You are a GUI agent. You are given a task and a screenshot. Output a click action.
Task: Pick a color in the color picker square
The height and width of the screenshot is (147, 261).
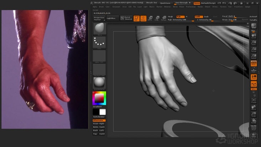99,98
